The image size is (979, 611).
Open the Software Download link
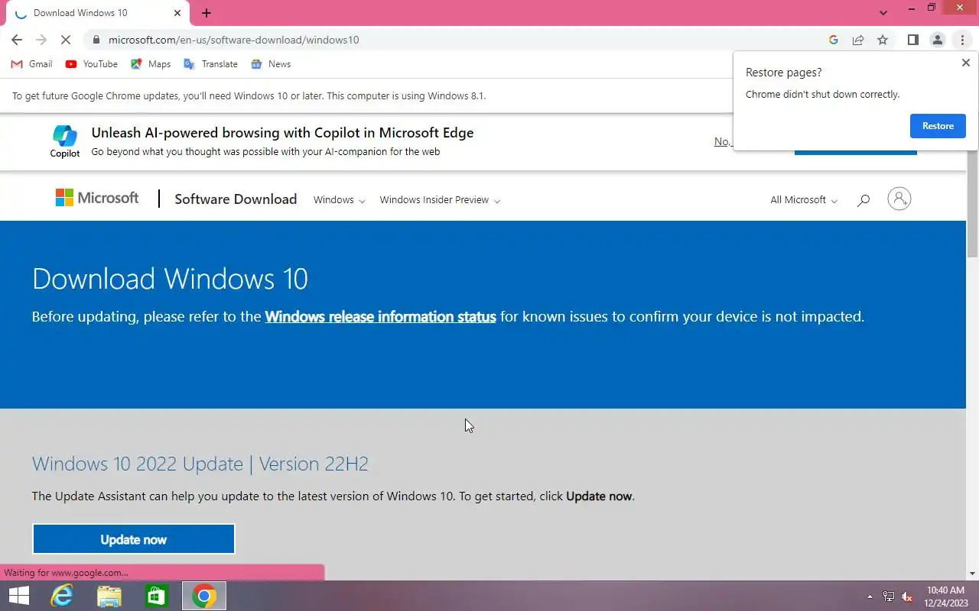236,199
